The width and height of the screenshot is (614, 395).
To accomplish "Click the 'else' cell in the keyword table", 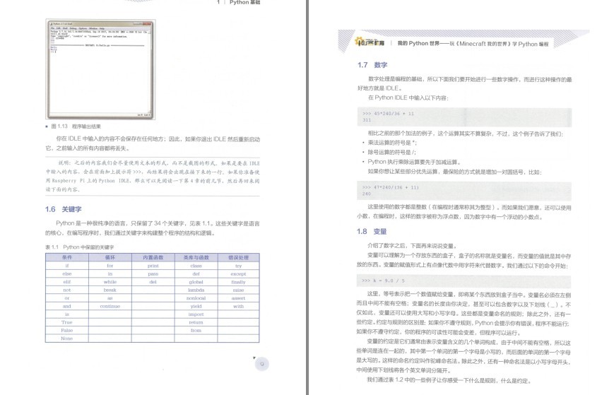I will point(67,273).
